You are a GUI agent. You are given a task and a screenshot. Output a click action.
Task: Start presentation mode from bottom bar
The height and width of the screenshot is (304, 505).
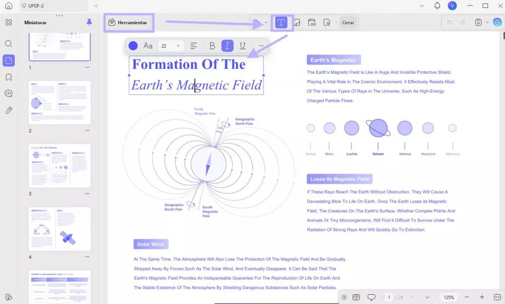[371, 297]
